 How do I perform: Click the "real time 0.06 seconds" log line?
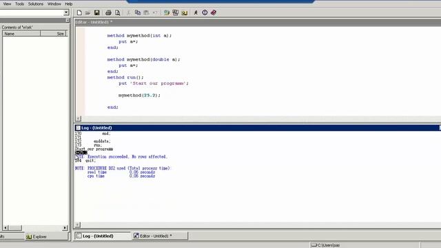tap(121, 172)
